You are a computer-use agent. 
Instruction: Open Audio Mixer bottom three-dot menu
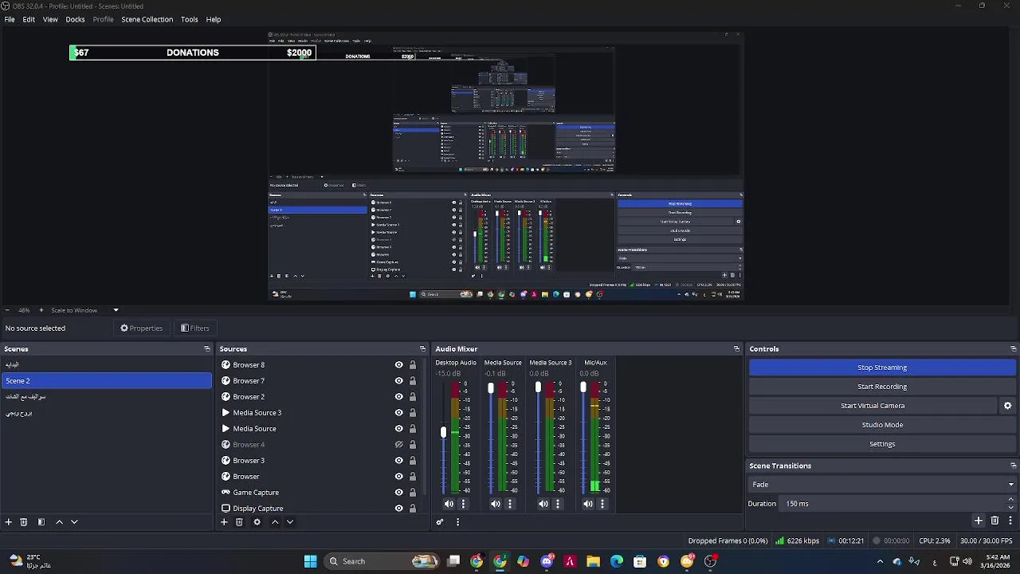click(x=457, y=521)
